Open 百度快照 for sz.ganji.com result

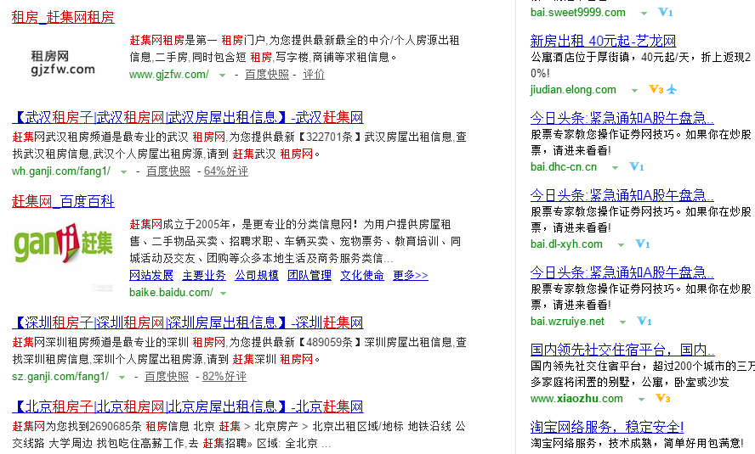(167, 377)
